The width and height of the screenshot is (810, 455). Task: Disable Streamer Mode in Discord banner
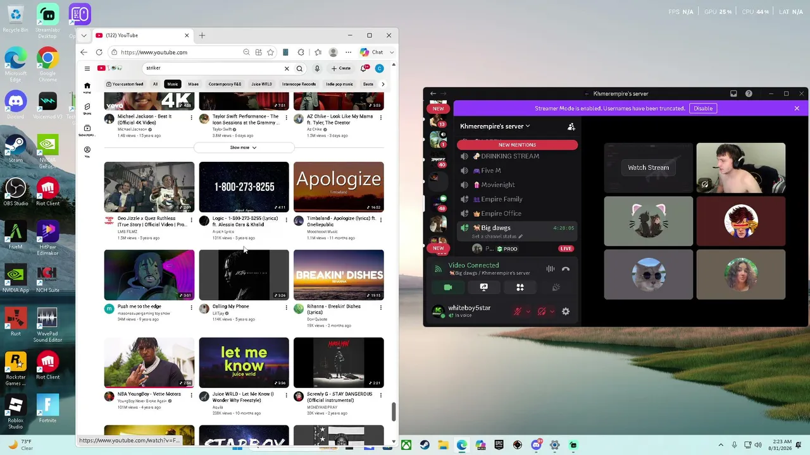coord(703,108)
